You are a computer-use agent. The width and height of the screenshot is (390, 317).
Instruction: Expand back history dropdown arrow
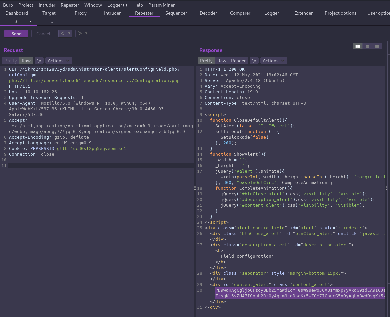click(69, 33)
